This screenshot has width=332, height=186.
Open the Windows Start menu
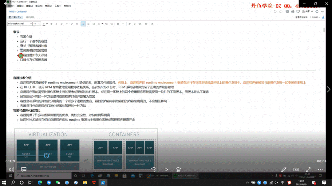[4, 182]
